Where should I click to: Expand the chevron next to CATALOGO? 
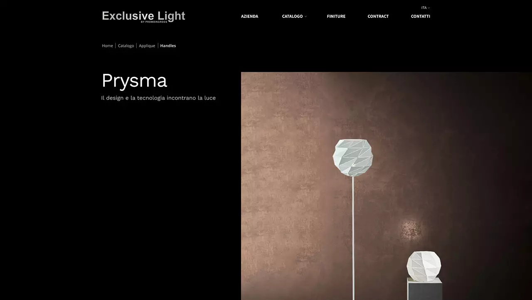coord(305,17)
